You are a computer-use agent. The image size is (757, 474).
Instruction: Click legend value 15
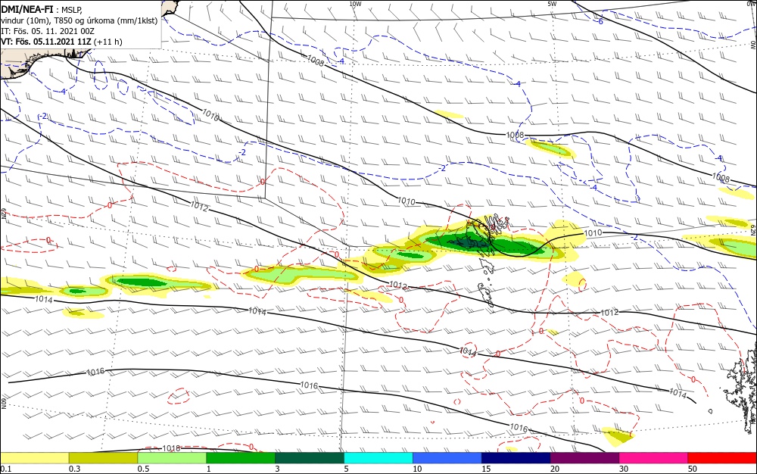486,469
